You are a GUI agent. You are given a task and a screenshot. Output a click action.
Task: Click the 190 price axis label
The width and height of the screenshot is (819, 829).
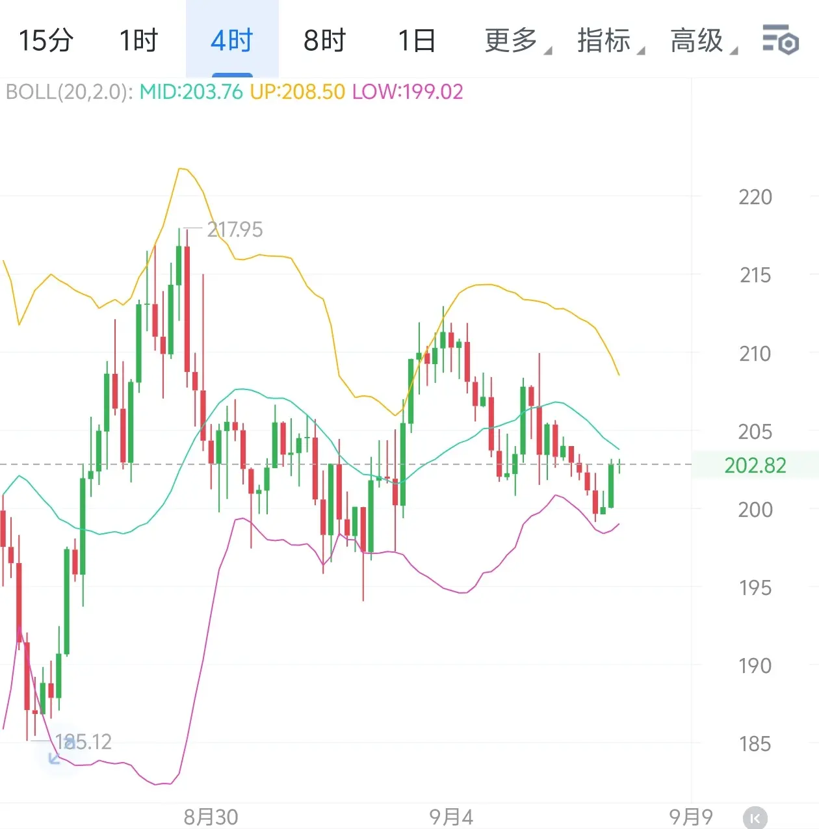[755, 666]
